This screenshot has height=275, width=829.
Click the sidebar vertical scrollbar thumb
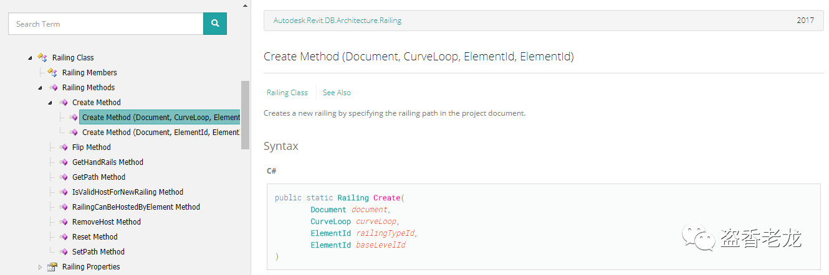pyautogui.click(x=245, y=115)
